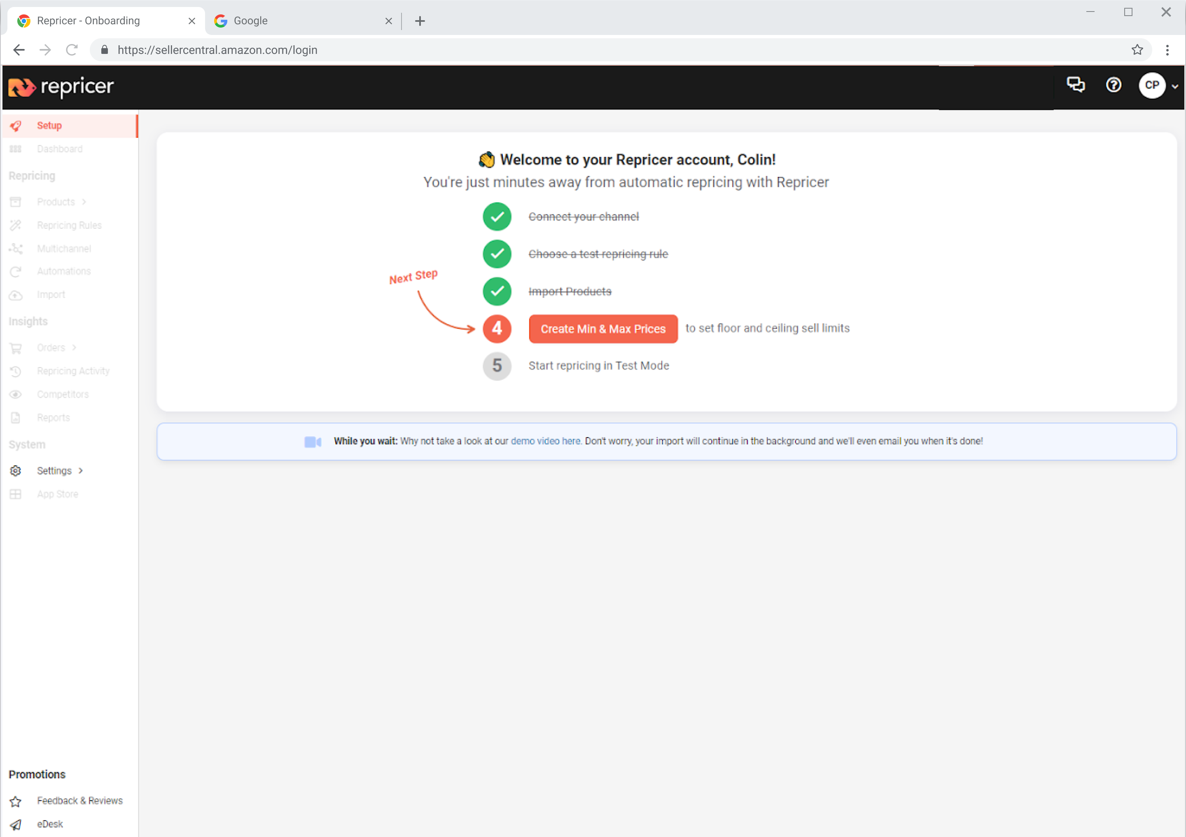Click the padlock site info icon
The image size is (1186, 837).
104,50
